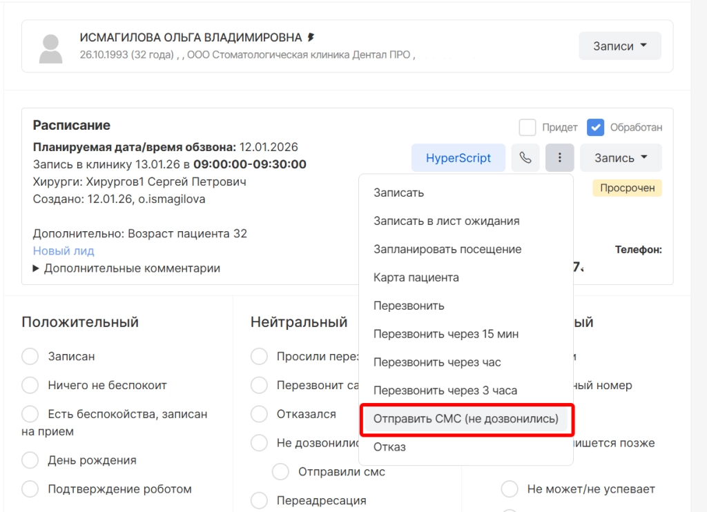Choose Записать в лист ожидания
Image resolution: width=707 pixels, height=512 pixels.
coord(446,221)
